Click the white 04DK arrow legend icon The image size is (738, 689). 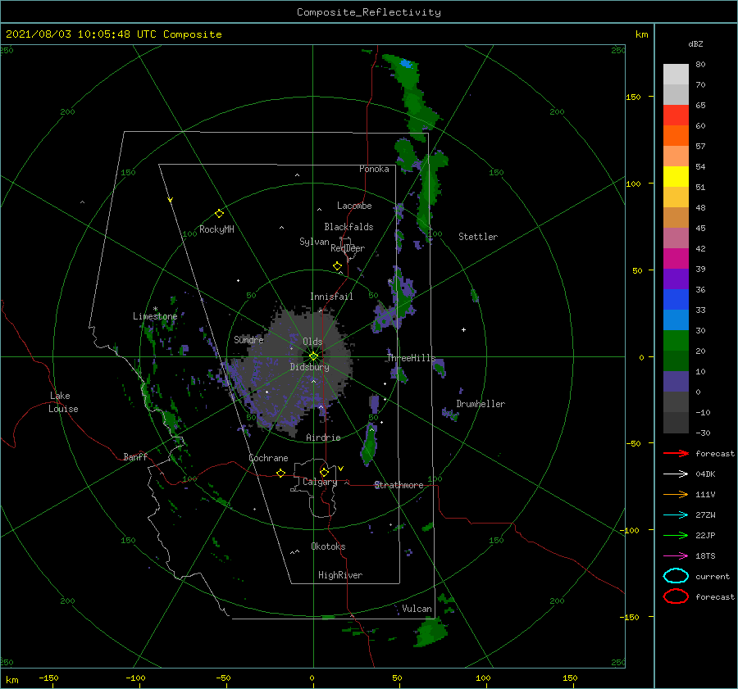tap(676, 474)
